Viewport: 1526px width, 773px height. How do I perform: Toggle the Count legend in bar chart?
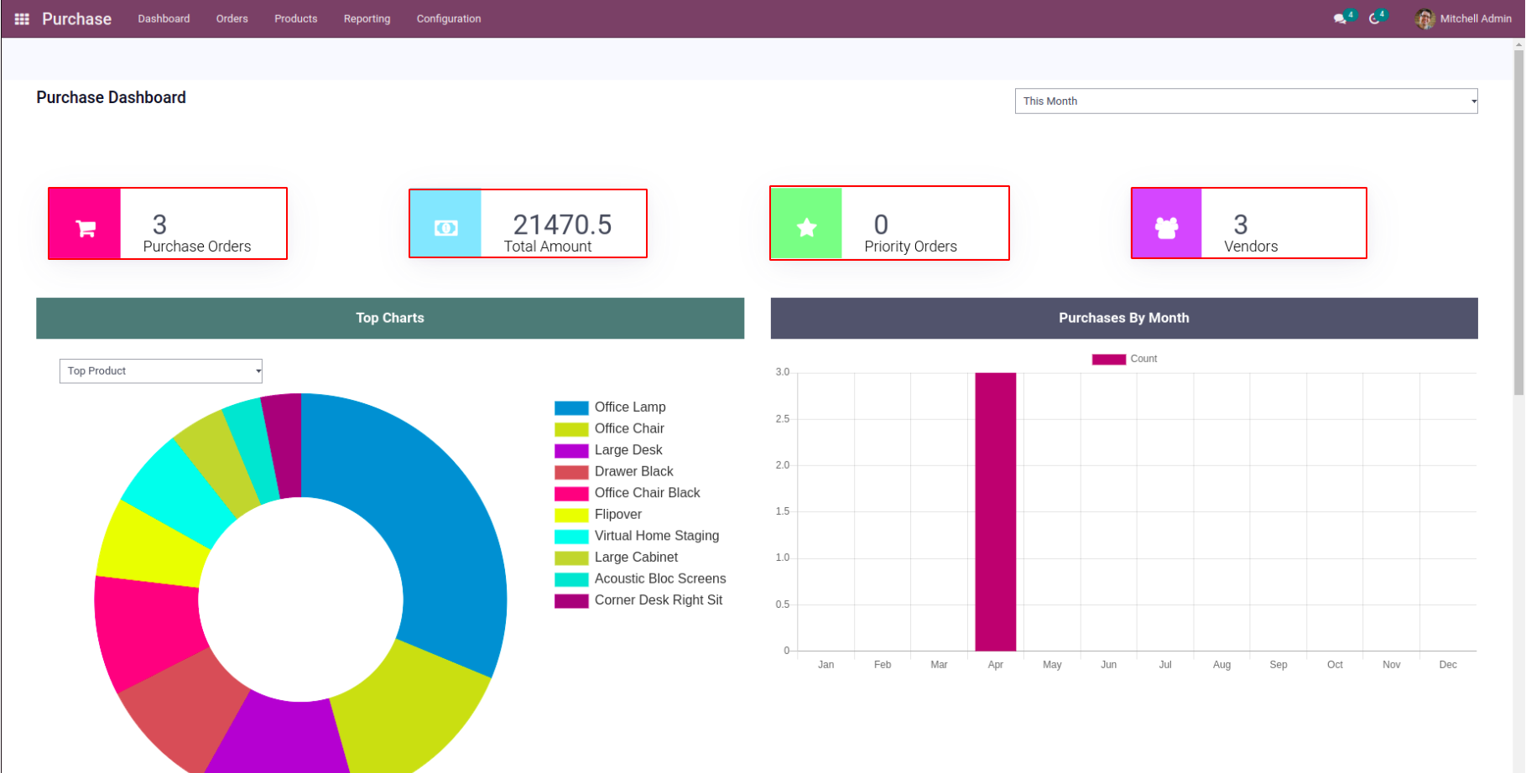click(x=1124, y=359)
